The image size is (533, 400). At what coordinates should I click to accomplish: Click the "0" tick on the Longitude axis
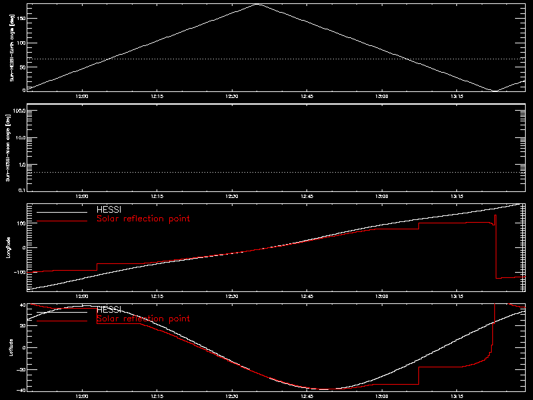(x=24, y=247)
